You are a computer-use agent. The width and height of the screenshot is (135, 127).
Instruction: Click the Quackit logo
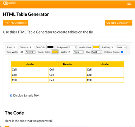[x=9, y=3]
